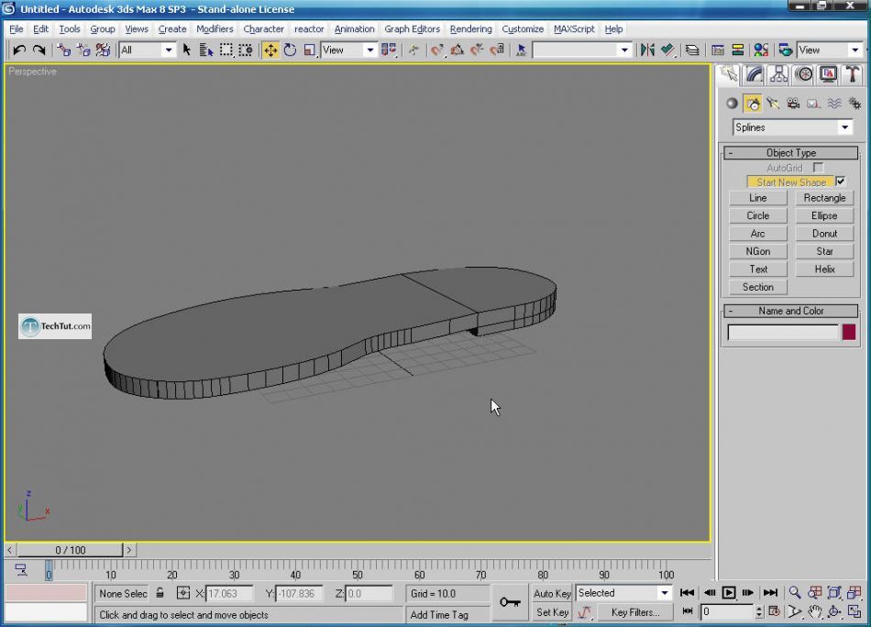Open the render type View dropdown
The height and width of the screenshot is (627, 871).
[830, 50]
